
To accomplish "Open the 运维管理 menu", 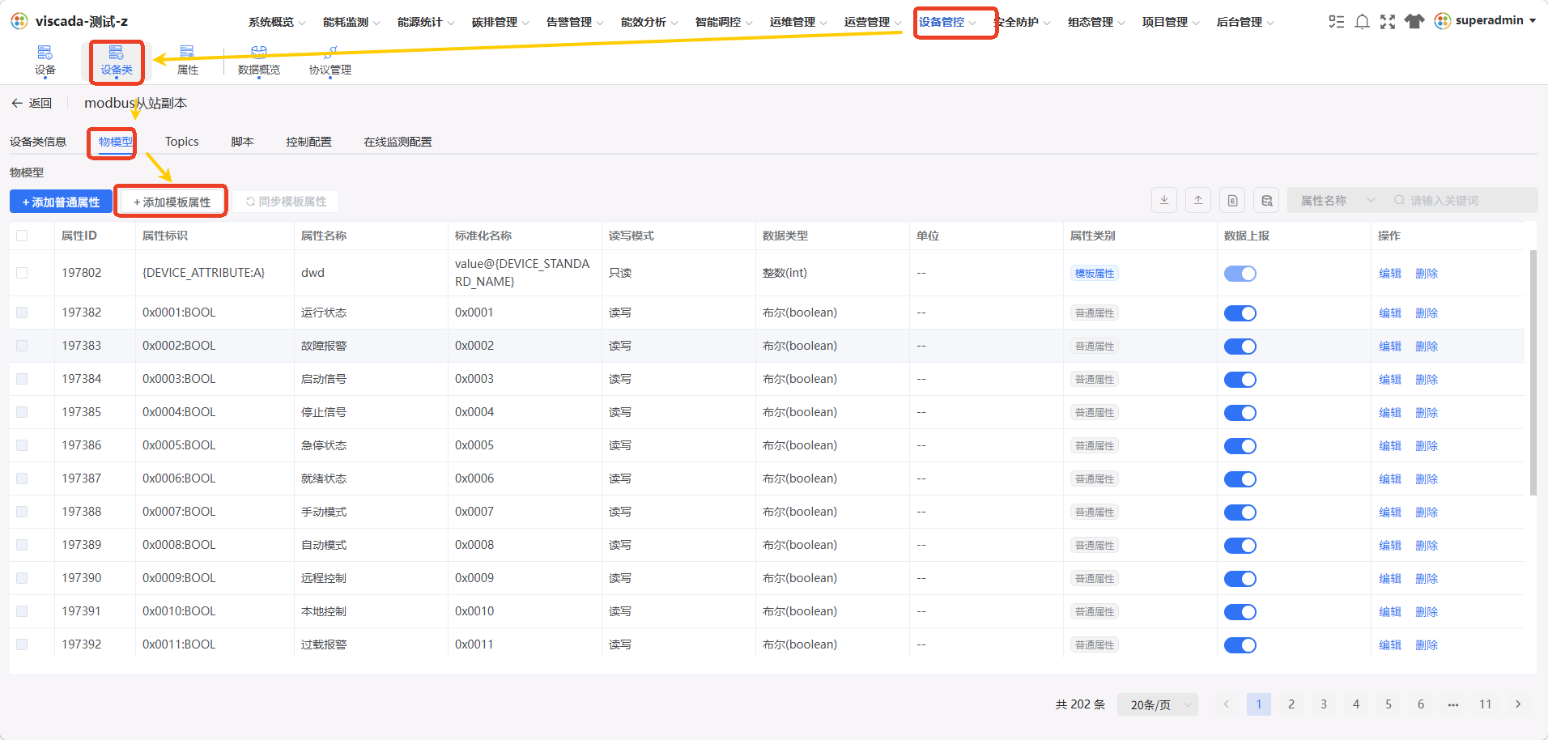I will coord(798,22).
